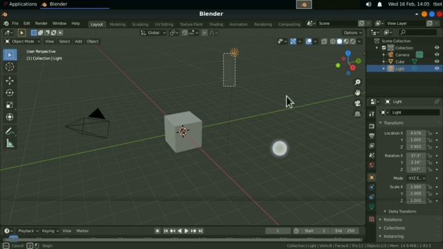This screenshot has width=443, height=249.
Task: Switch to the Sculpting workspace tab
Action: tap(140, 24)
